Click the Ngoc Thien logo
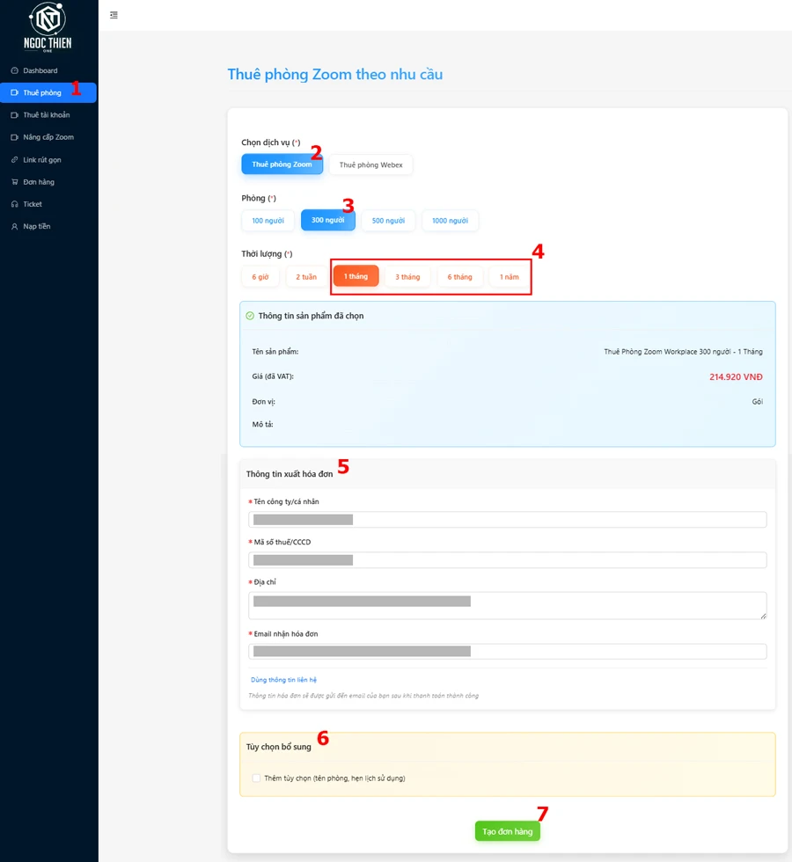This screenshot has width=792, height=862. pos(48,27)
